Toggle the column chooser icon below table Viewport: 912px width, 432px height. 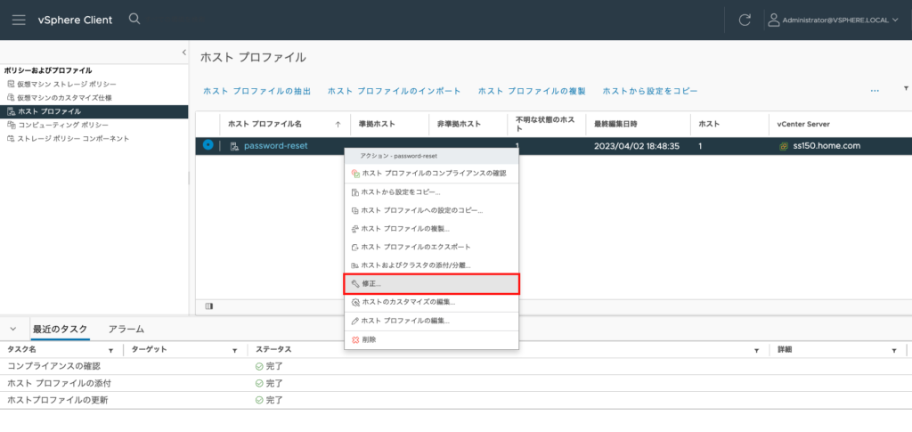click(208, 306)
